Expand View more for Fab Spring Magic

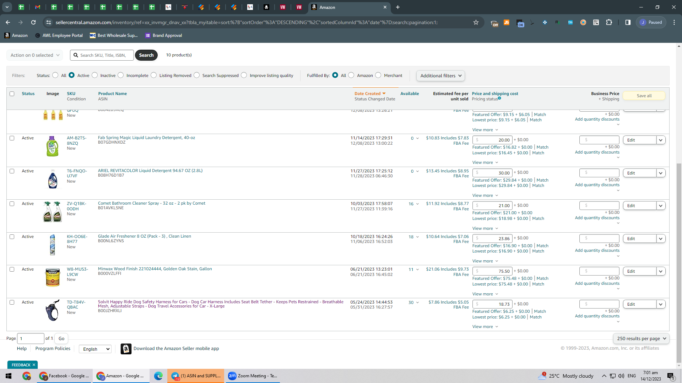tap(485, 162)
